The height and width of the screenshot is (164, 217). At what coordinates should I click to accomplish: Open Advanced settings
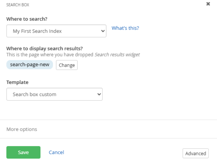195,153
